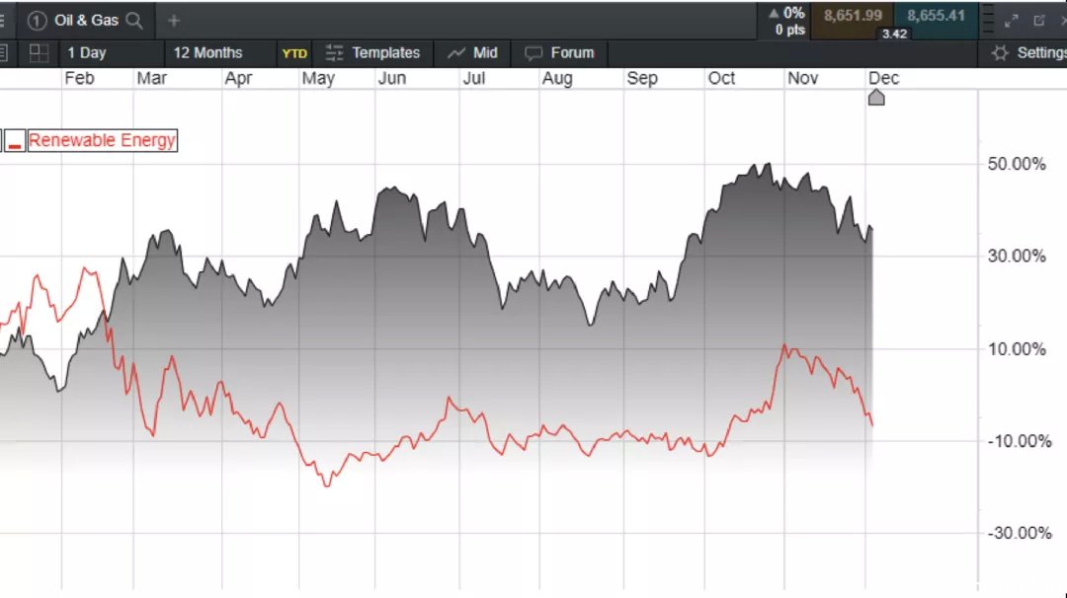The height and width of the screenshot is (598, 1067).
Task: Add a new chart tab with plus icon
Action: pyautogui.click(x=174, y=21)
